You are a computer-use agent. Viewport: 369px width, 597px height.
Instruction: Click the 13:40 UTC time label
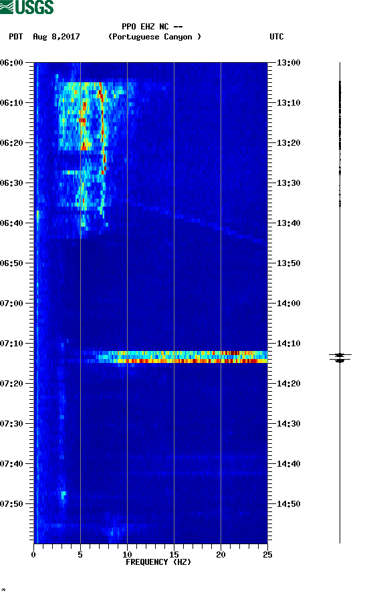click(289, 223)
